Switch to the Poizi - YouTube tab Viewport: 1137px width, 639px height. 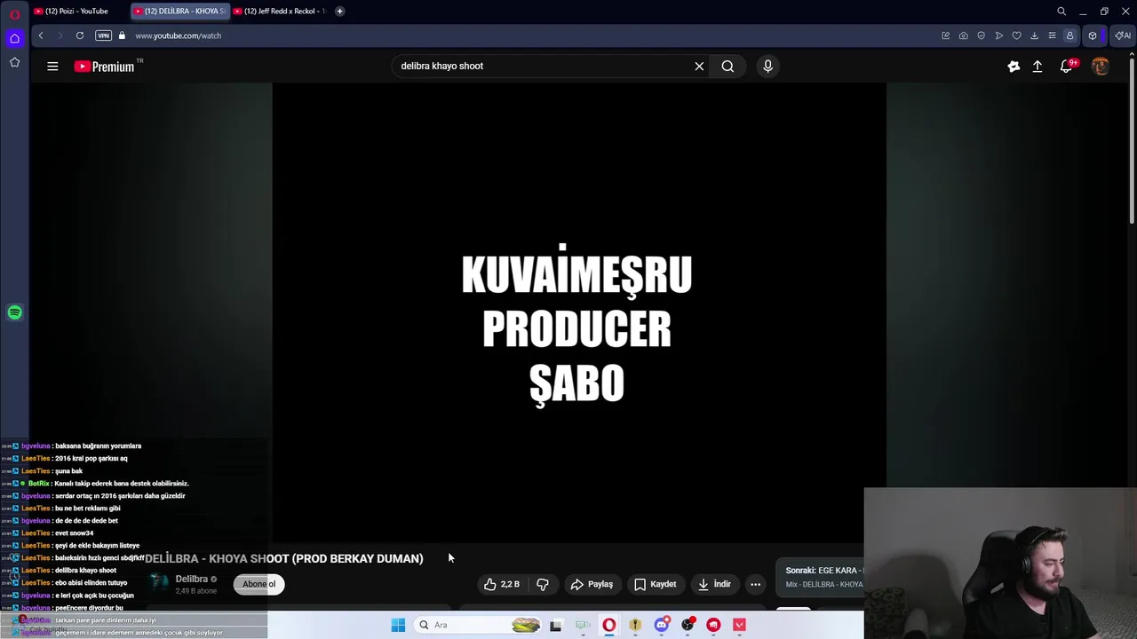[x=76, y=11]
